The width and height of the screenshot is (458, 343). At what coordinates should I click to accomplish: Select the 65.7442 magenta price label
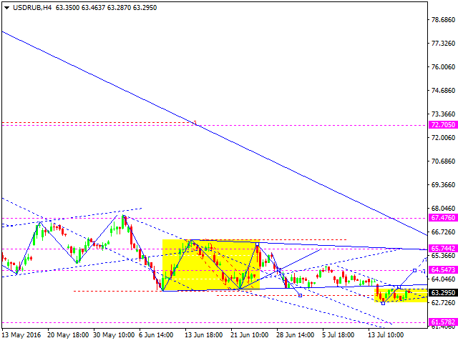[x=443, y=248]
